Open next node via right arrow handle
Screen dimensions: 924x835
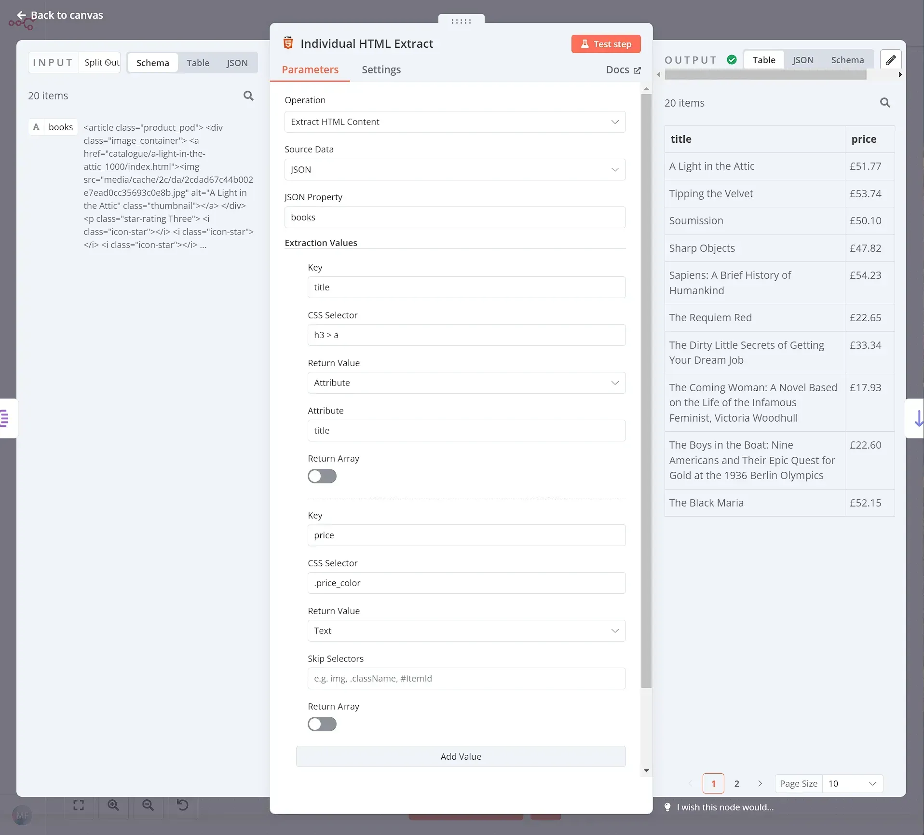(917, 418)
